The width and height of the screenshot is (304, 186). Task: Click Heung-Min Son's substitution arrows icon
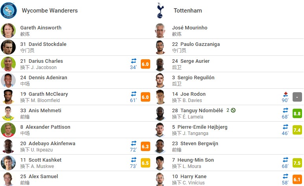[286, 160]
